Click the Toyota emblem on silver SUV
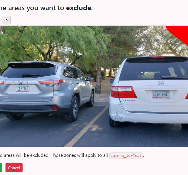The width and height of the screenshot is (188, 175). pyautogui.click(x=21, y=82)
